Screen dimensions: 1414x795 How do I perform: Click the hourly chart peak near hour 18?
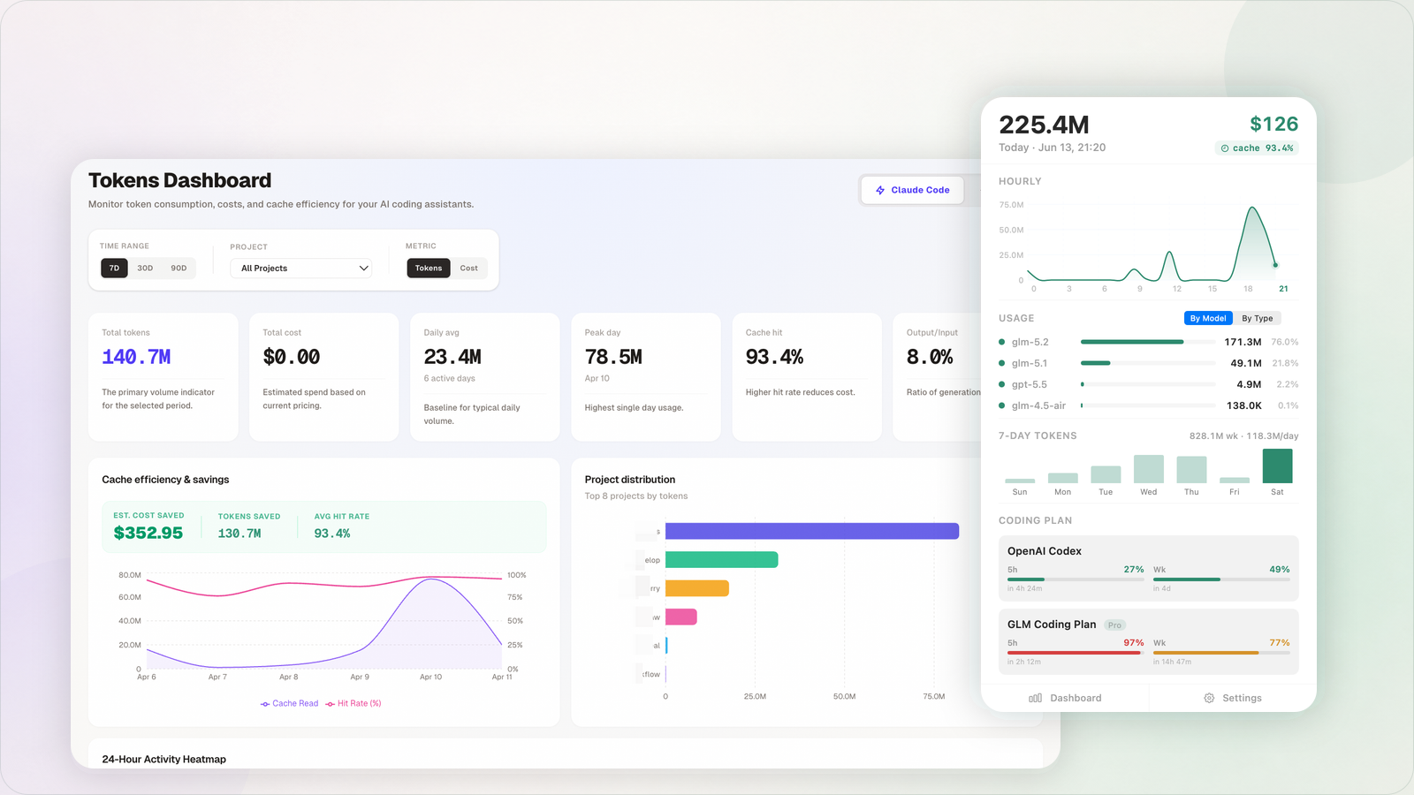(x=1251, y=208)
